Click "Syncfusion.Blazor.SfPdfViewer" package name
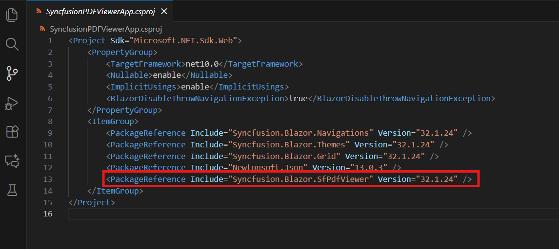Image resolution: width=559 pixels, height=249 pixels. 300,179
